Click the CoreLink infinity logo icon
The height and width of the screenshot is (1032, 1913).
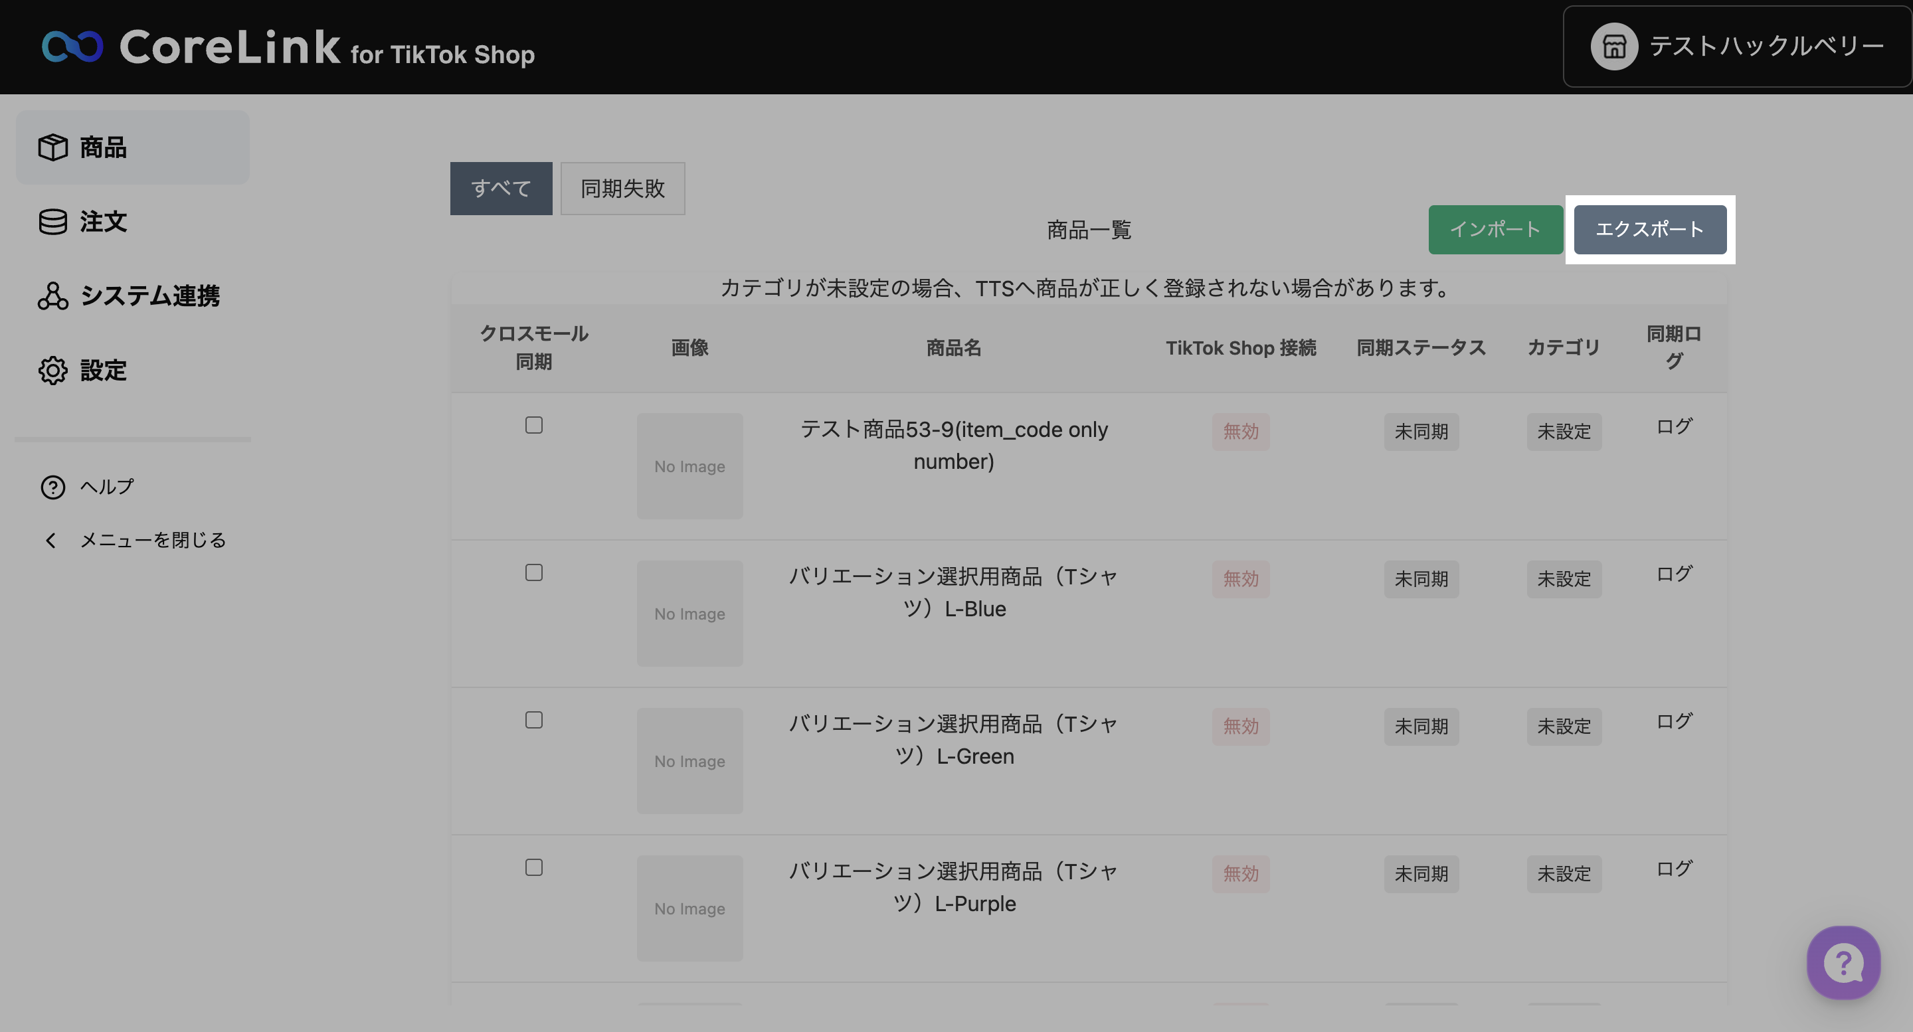(72, 46)
